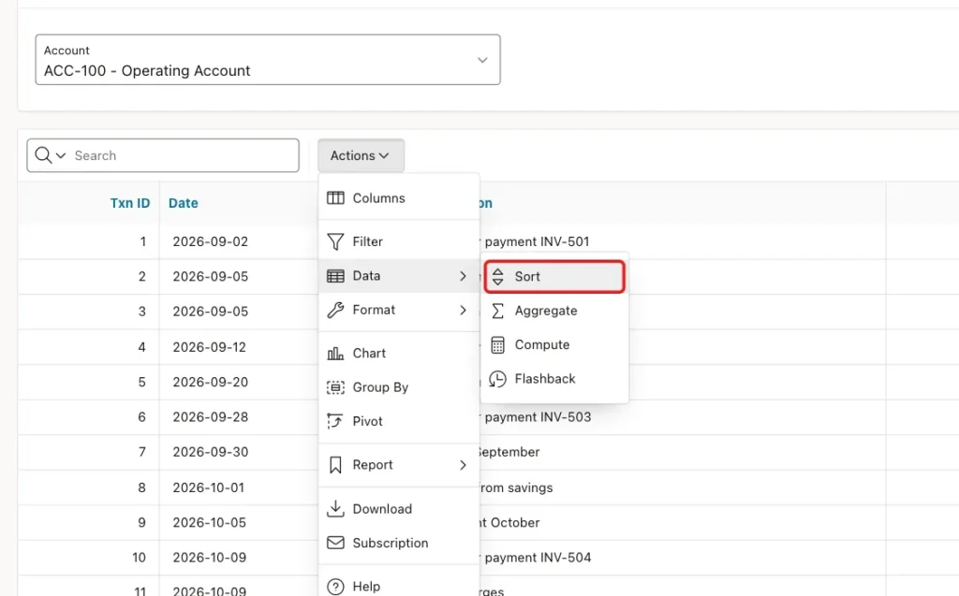Click date cell 2026-09-28

pyautogui.click(x=211, y=417)
